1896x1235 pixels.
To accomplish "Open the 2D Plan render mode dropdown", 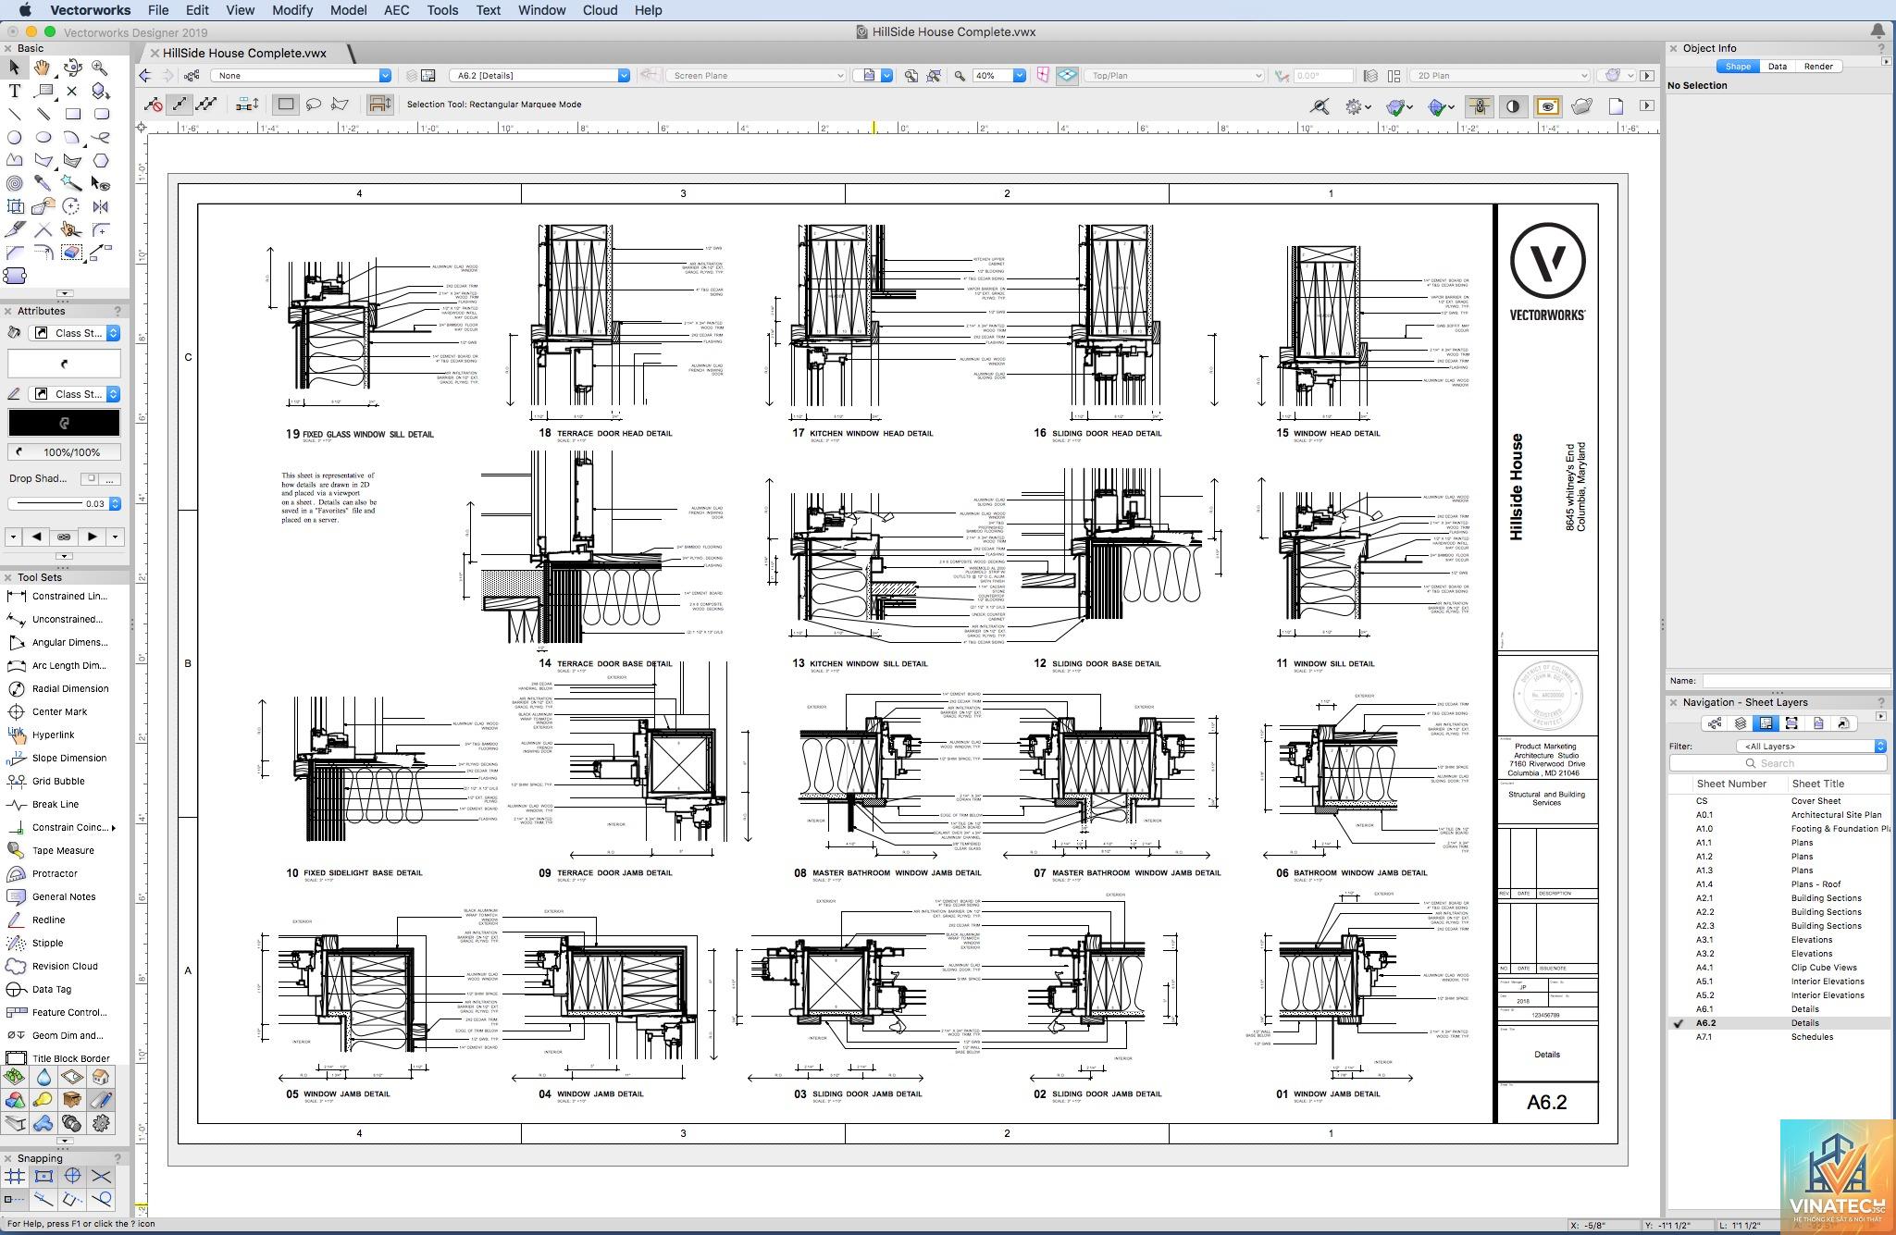I will click(1500, 76).
